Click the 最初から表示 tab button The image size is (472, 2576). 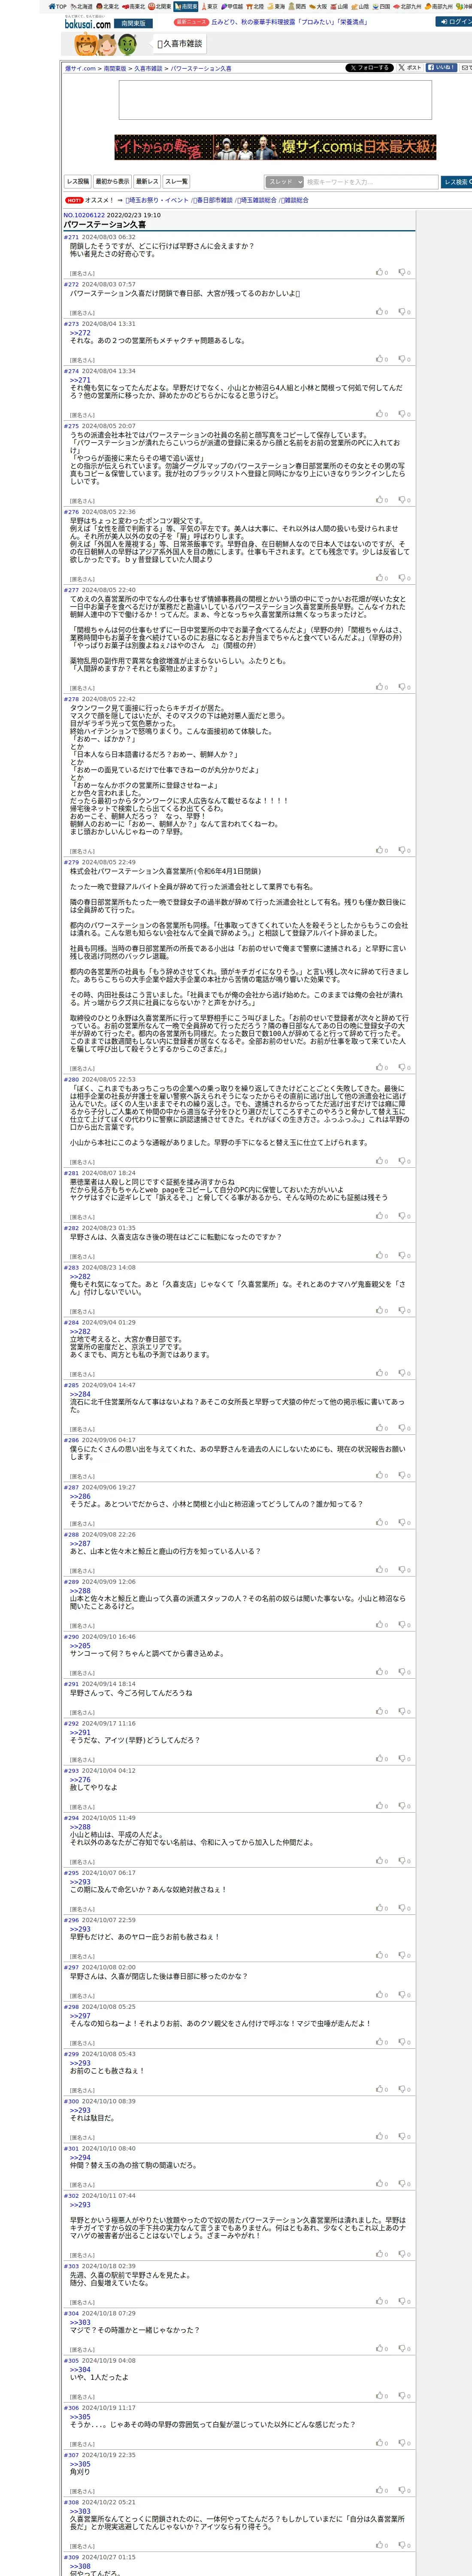112,182
